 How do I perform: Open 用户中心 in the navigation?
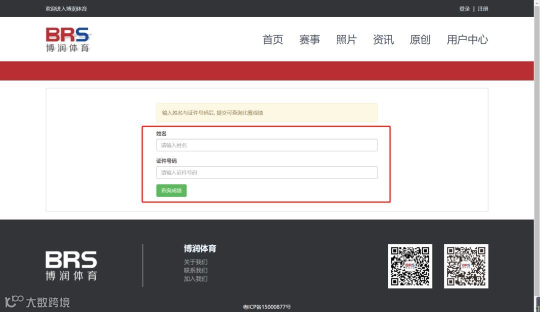[x=467, y=39]
